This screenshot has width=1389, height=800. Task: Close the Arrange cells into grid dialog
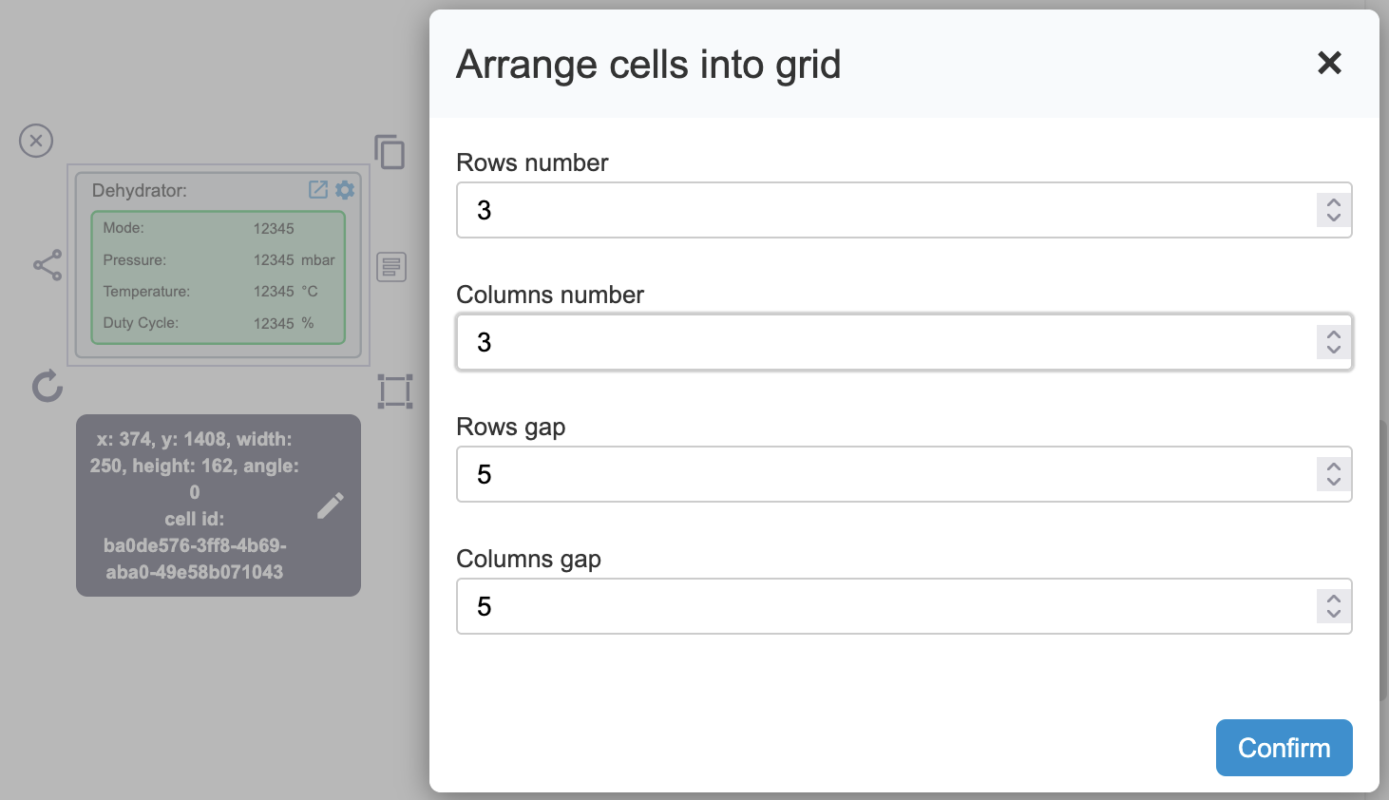1329,63
